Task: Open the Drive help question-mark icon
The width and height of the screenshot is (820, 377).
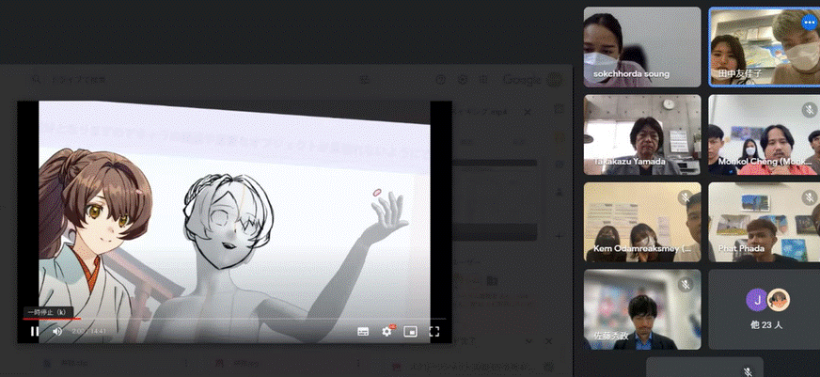Action: point(441,80)
